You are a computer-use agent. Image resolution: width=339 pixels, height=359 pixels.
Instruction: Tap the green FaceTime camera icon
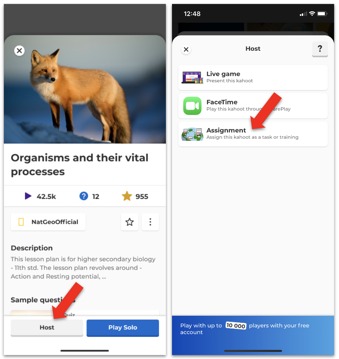pos(192,106)
